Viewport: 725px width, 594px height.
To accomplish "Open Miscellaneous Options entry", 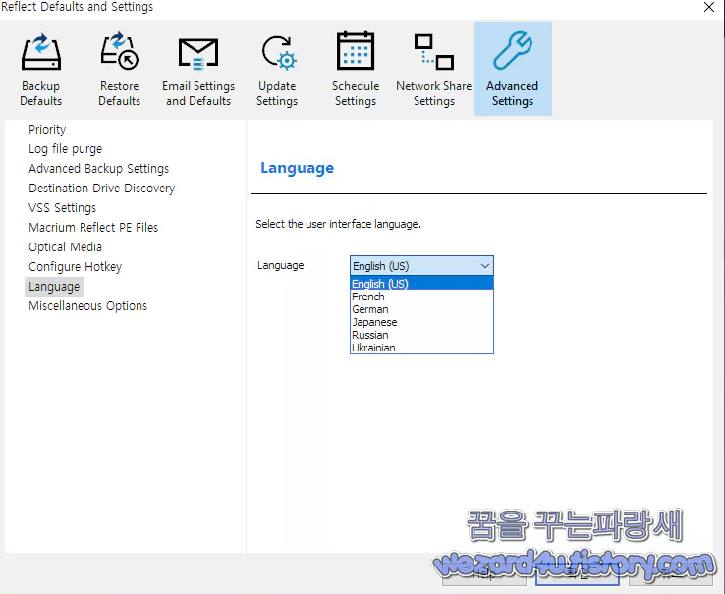I will point(87,306).
